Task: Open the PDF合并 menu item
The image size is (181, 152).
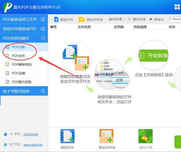Action: tap(24, 56)
